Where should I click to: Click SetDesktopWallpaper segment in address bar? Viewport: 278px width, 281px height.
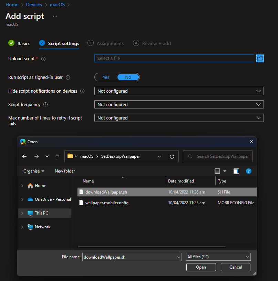click(x=121, y=156)
